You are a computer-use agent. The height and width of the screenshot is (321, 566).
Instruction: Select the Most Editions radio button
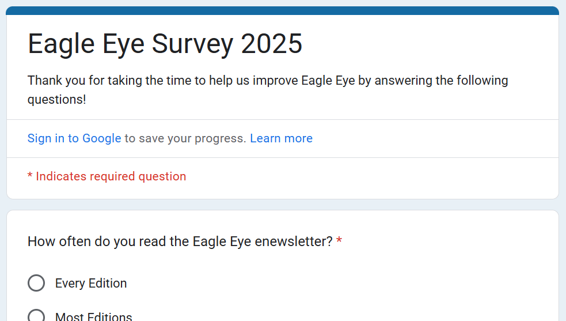click(36, 316)
